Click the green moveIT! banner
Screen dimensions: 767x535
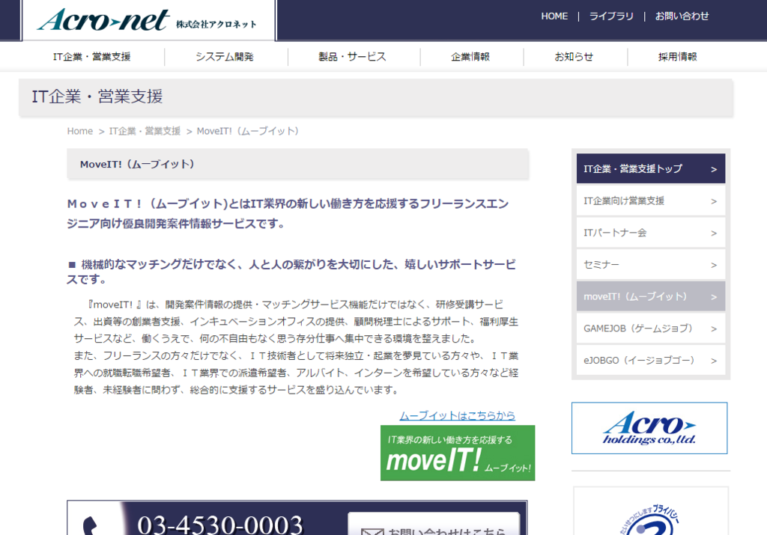coord(458,453)
